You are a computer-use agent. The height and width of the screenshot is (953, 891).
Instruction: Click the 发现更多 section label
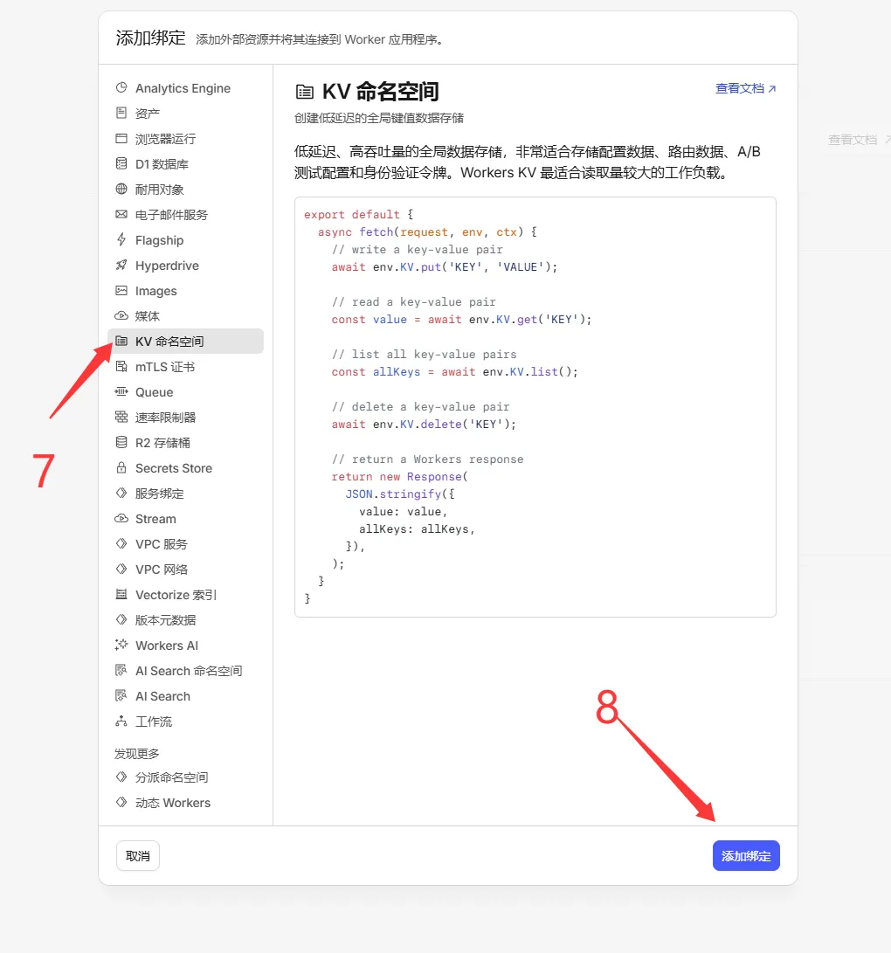137,754
